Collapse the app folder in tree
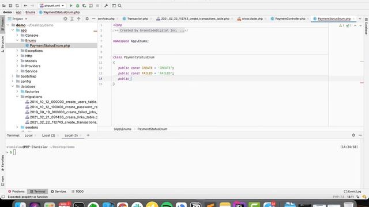 click(13, 30)
